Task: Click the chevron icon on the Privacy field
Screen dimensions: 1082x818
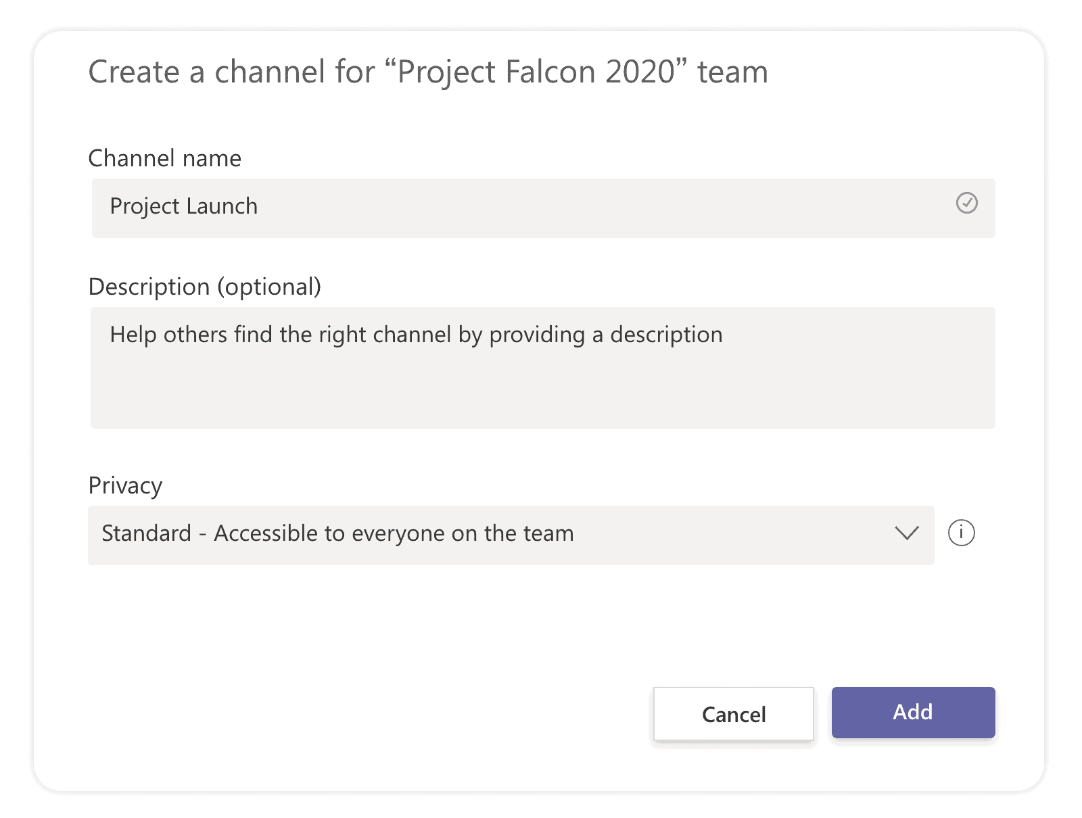Action: point(906,533)
